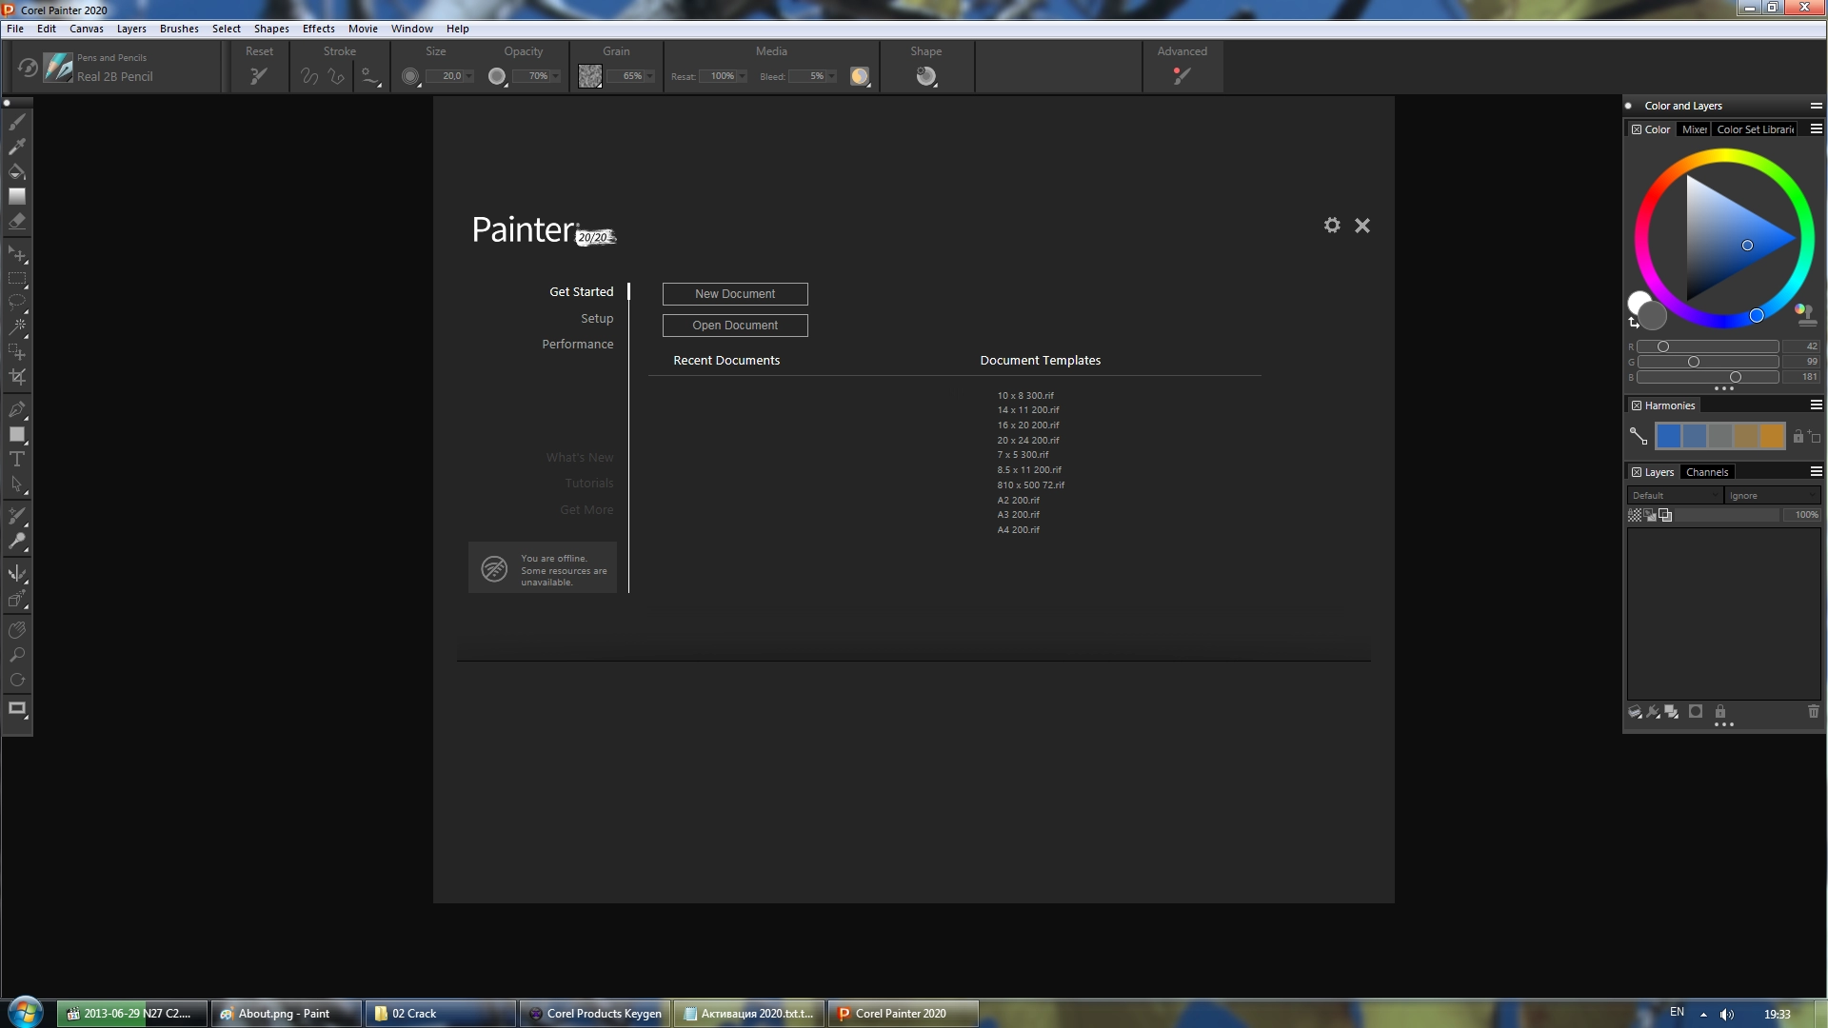Open Welcome screen settings gear
The width and height of the screenshot is (1828, 1028).
coord(1332,226)
